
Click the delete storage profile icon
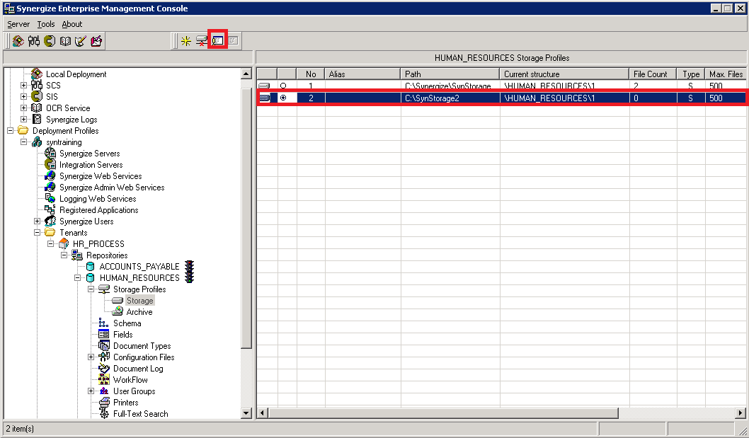[x=202, y=41]
